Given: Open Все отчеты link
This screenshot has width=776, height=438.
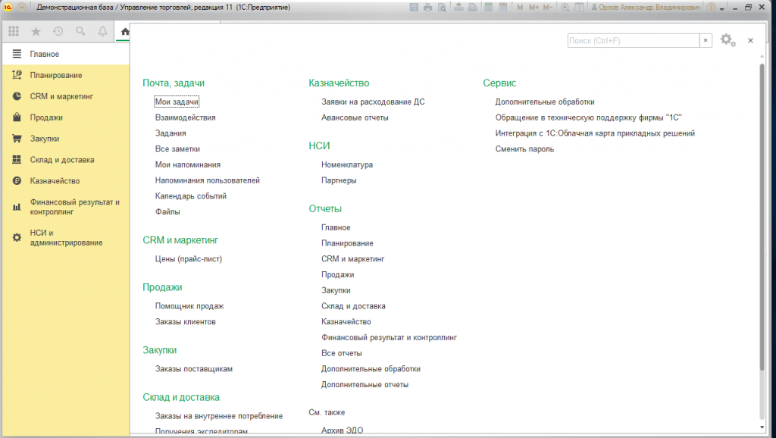Looking at the screenshot, I should (342, 353).
